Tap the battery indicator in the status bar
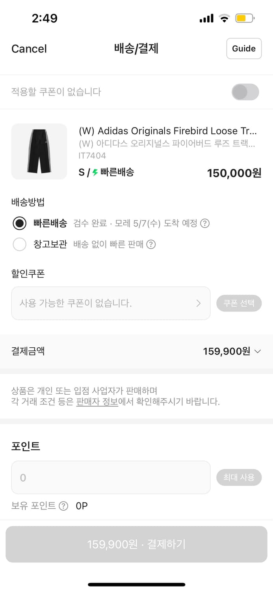The image size is (273, 592). coord(245,18)
